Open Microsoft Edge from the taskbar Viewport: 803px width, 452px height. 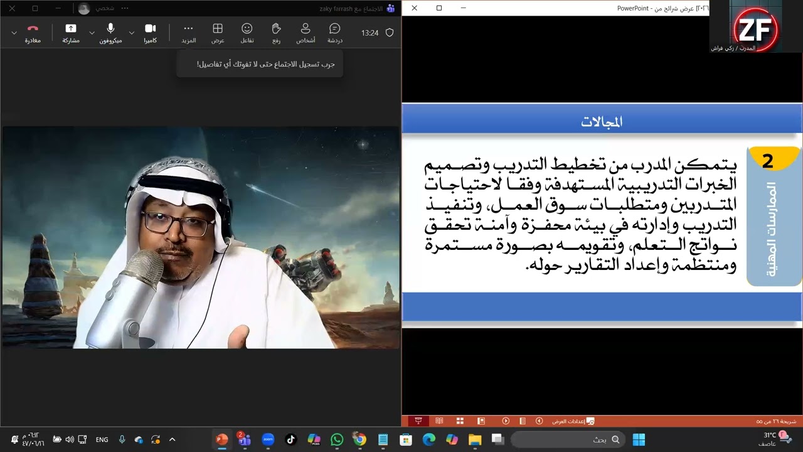(429, 439)
